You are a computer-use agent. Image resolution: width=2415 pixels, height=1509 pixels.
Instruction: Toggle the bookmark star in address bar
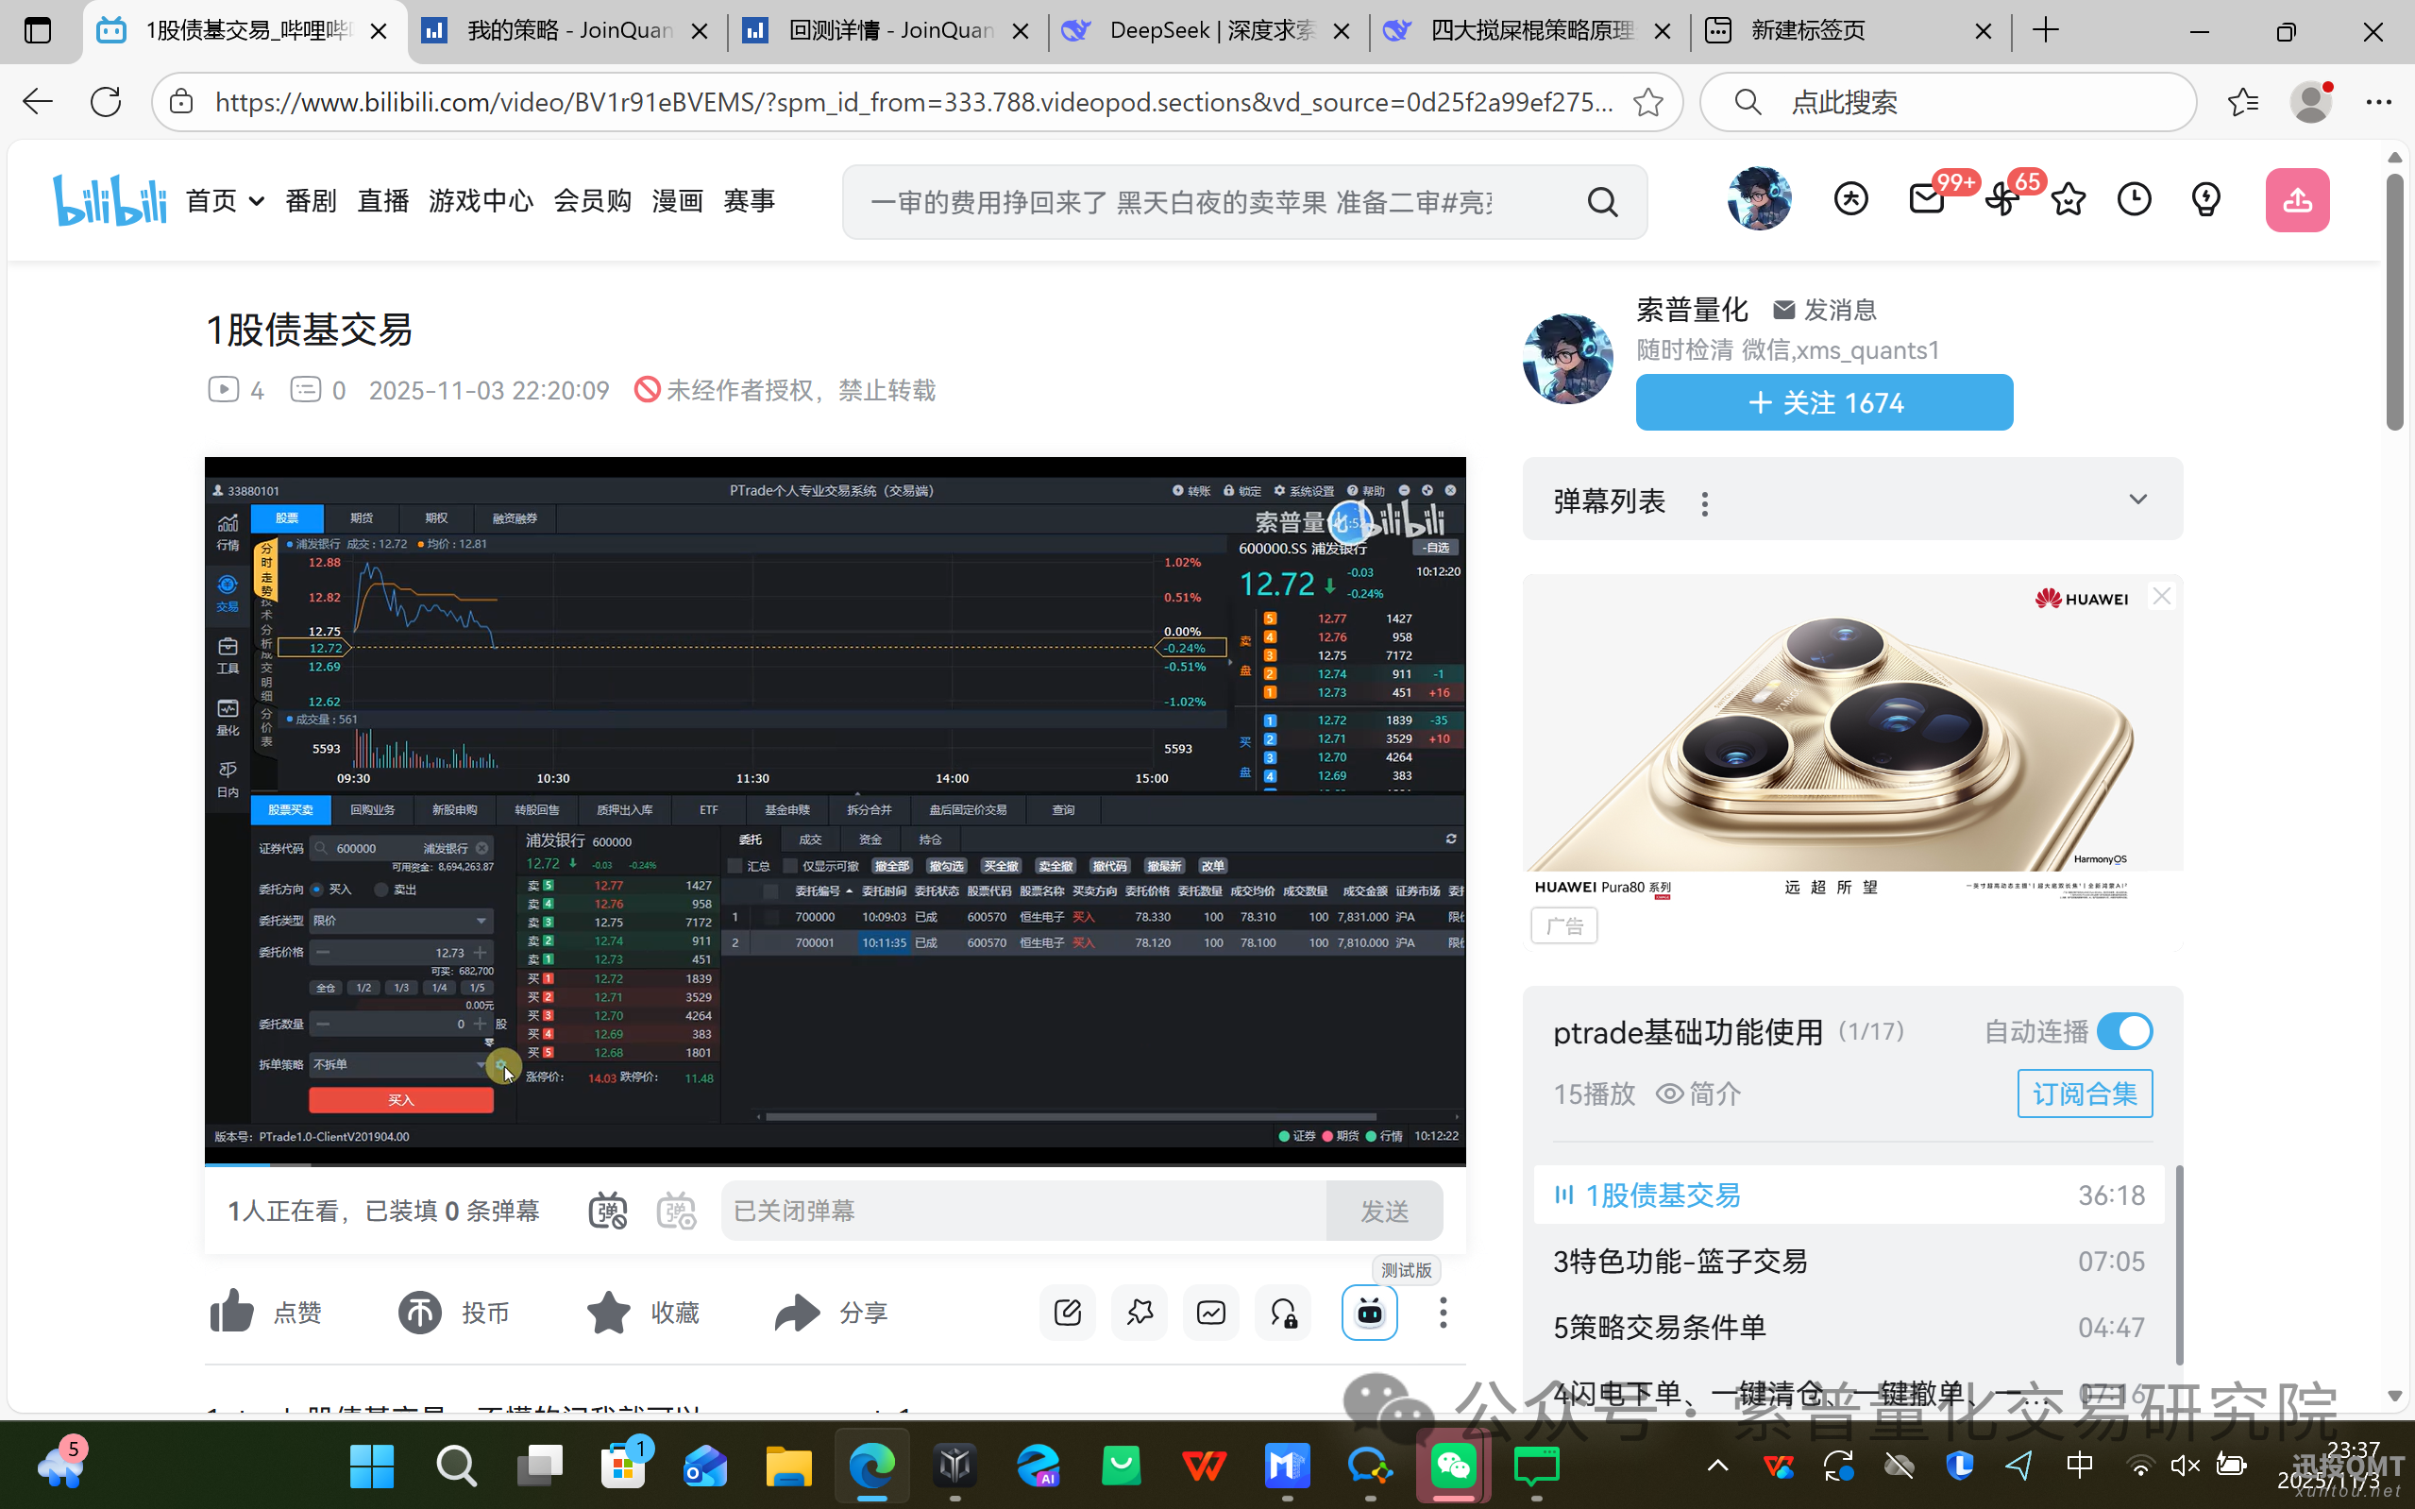(1647, 101)
